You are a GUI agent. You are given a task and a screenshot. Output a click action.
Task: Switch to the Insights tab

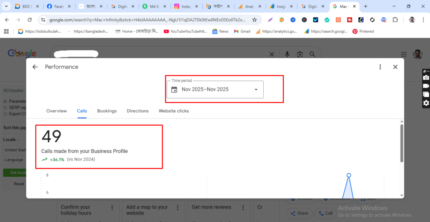coord(281,6)
